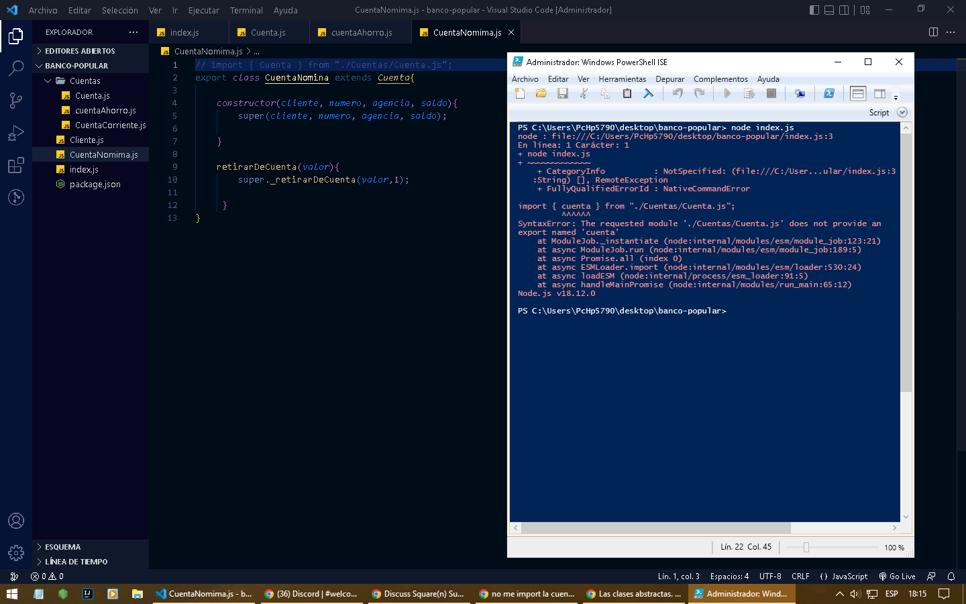Click ISE console horizontal scrollbar thumb
The height and width of the screenshot is (604, 966).
tap(656, 527)
